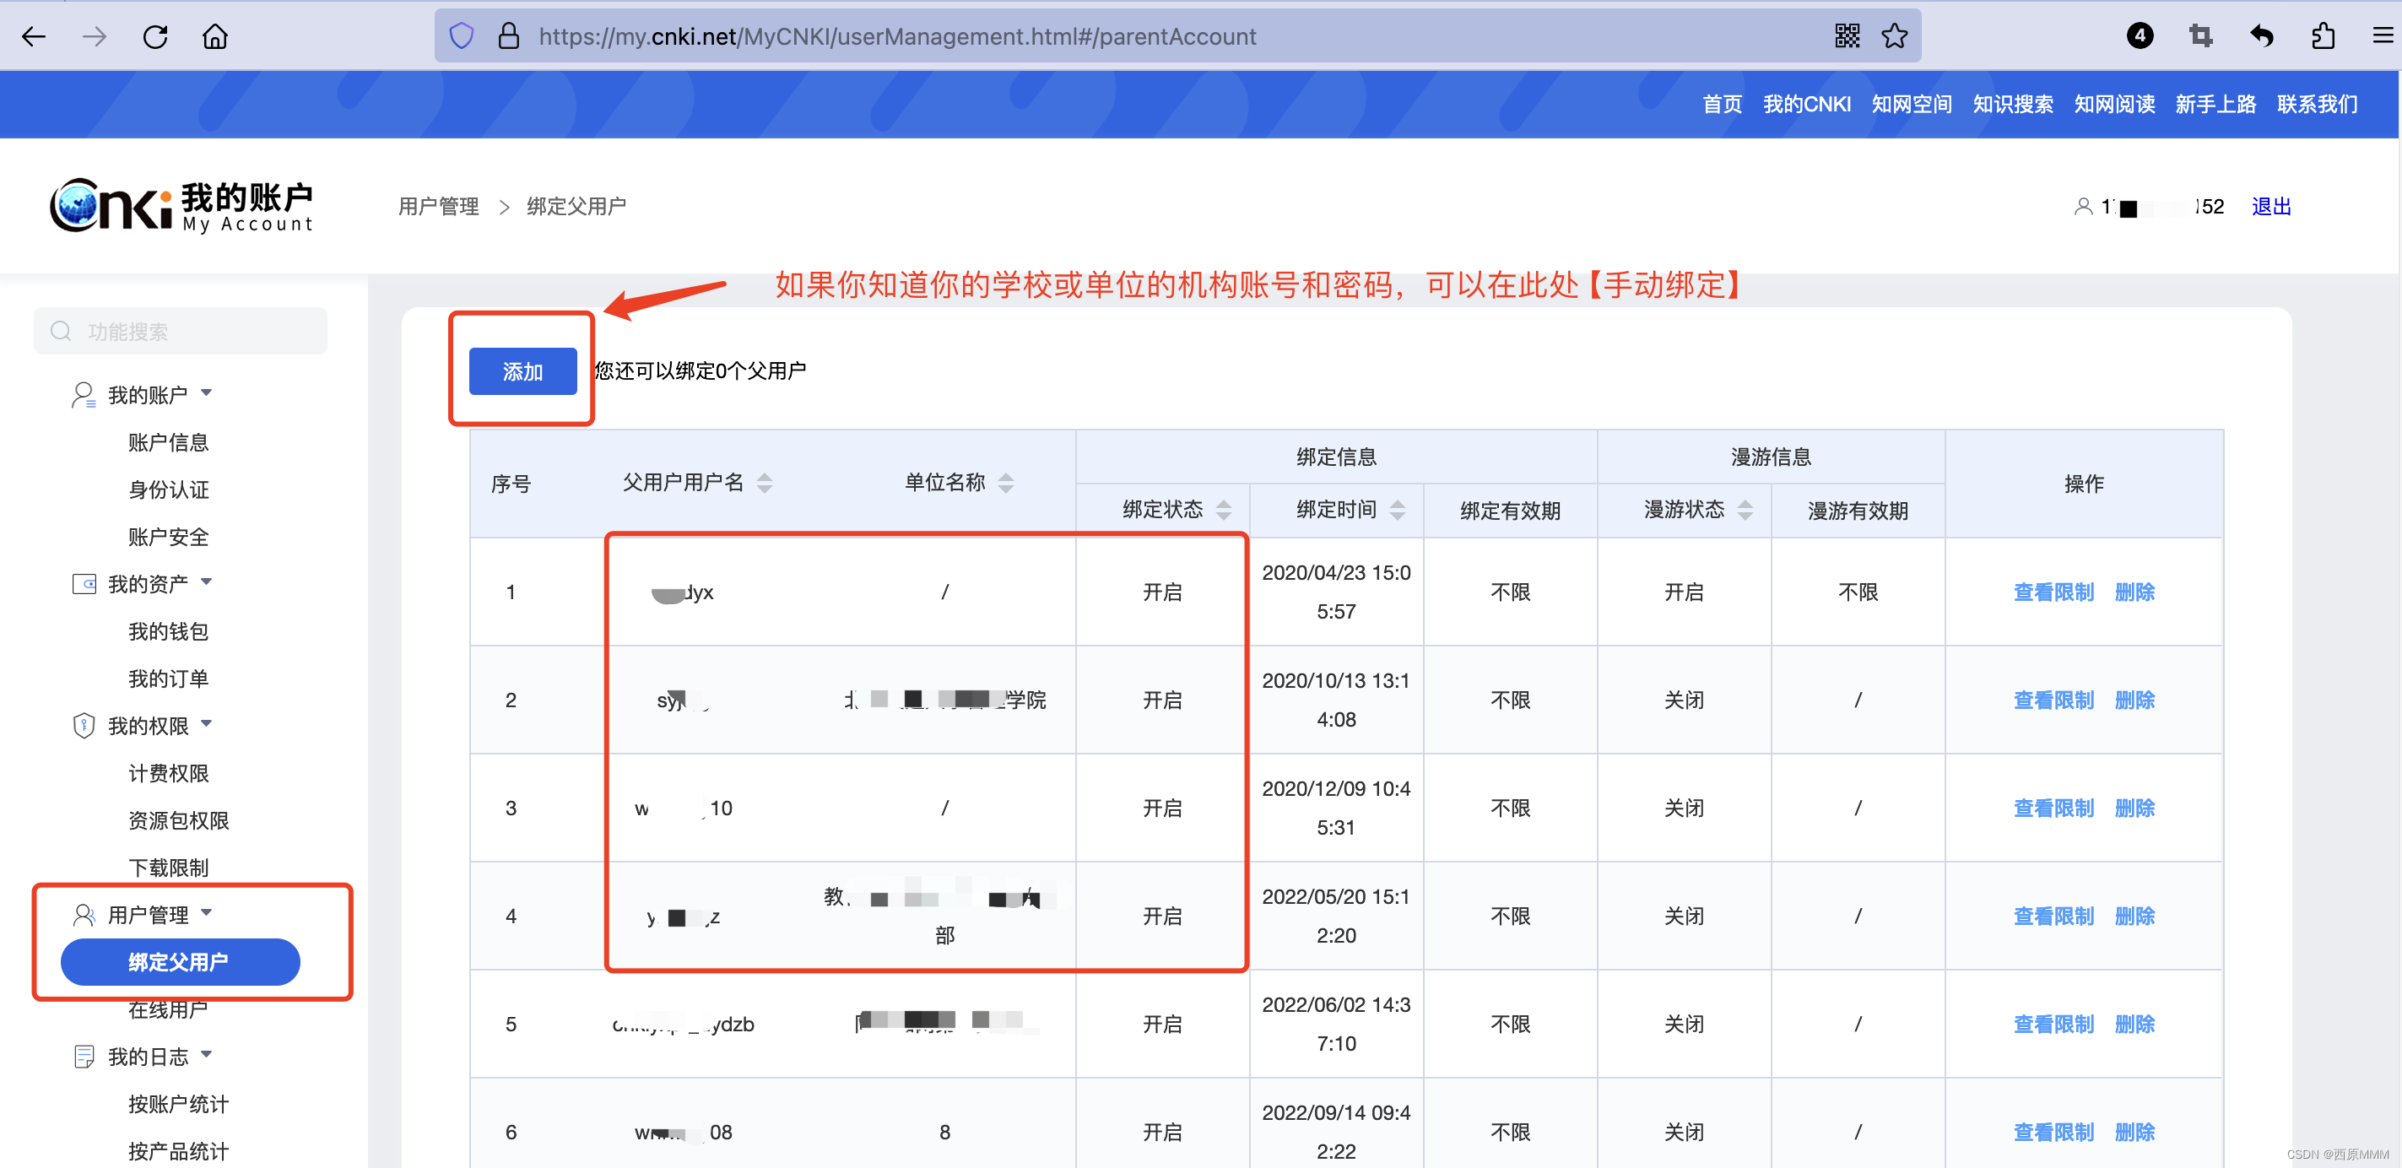Click 删除 link in row 1

(2134, 592)
